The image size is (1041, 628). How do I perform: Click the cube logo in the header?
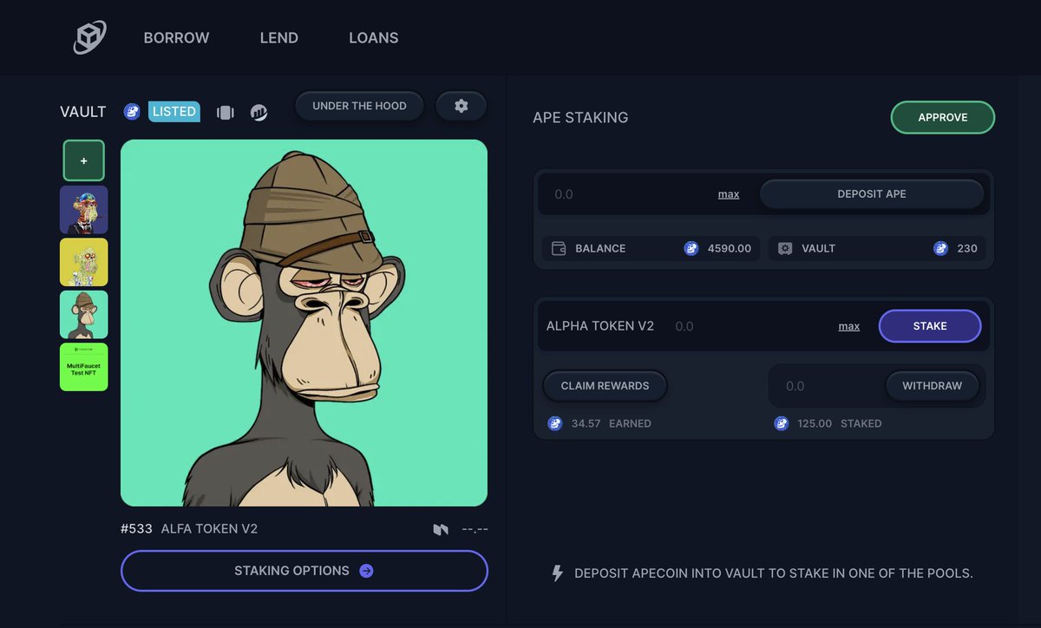(x=89, y=37)
